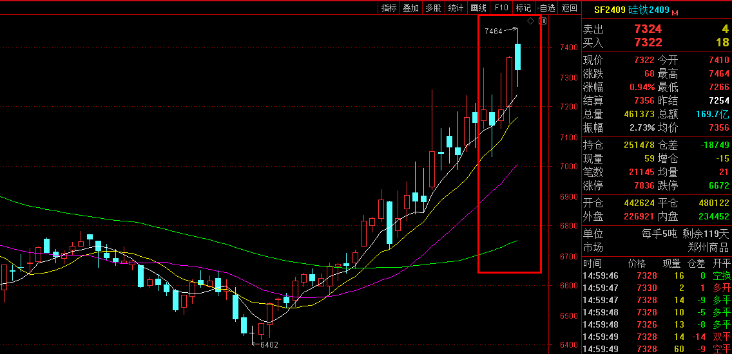The width and height of the screenshot is (732, 354).
Task: Click the 7464 high price label
Action: pos(493,32)
